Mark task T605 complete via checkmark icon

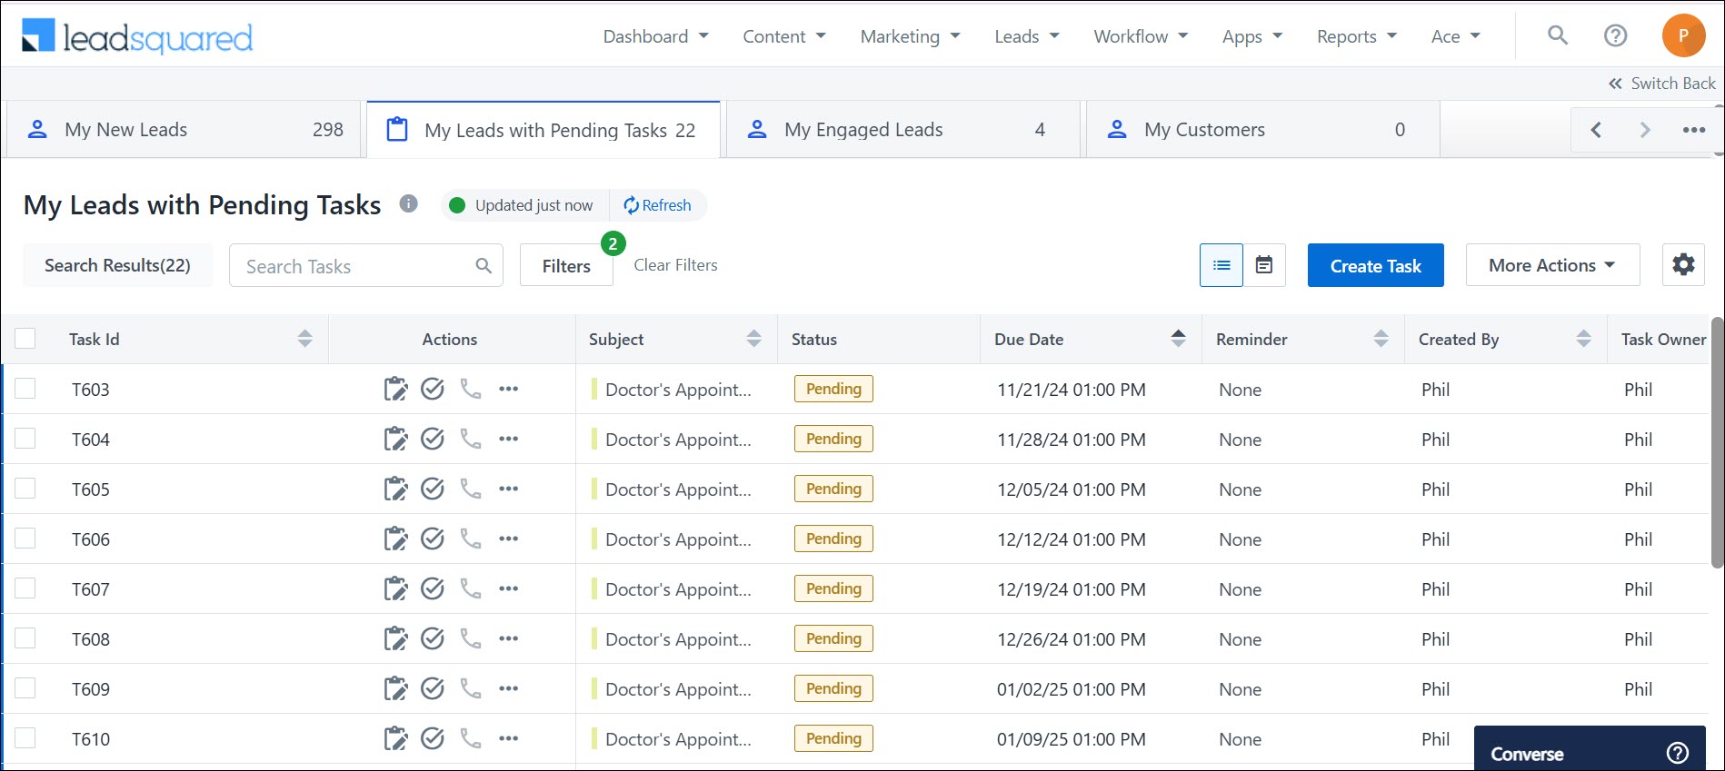click(x=433, y=489)
